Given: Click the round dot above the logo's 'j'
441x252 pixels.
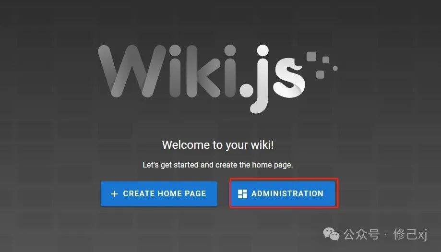Looking at the screenshot, I should pos(262,50).
